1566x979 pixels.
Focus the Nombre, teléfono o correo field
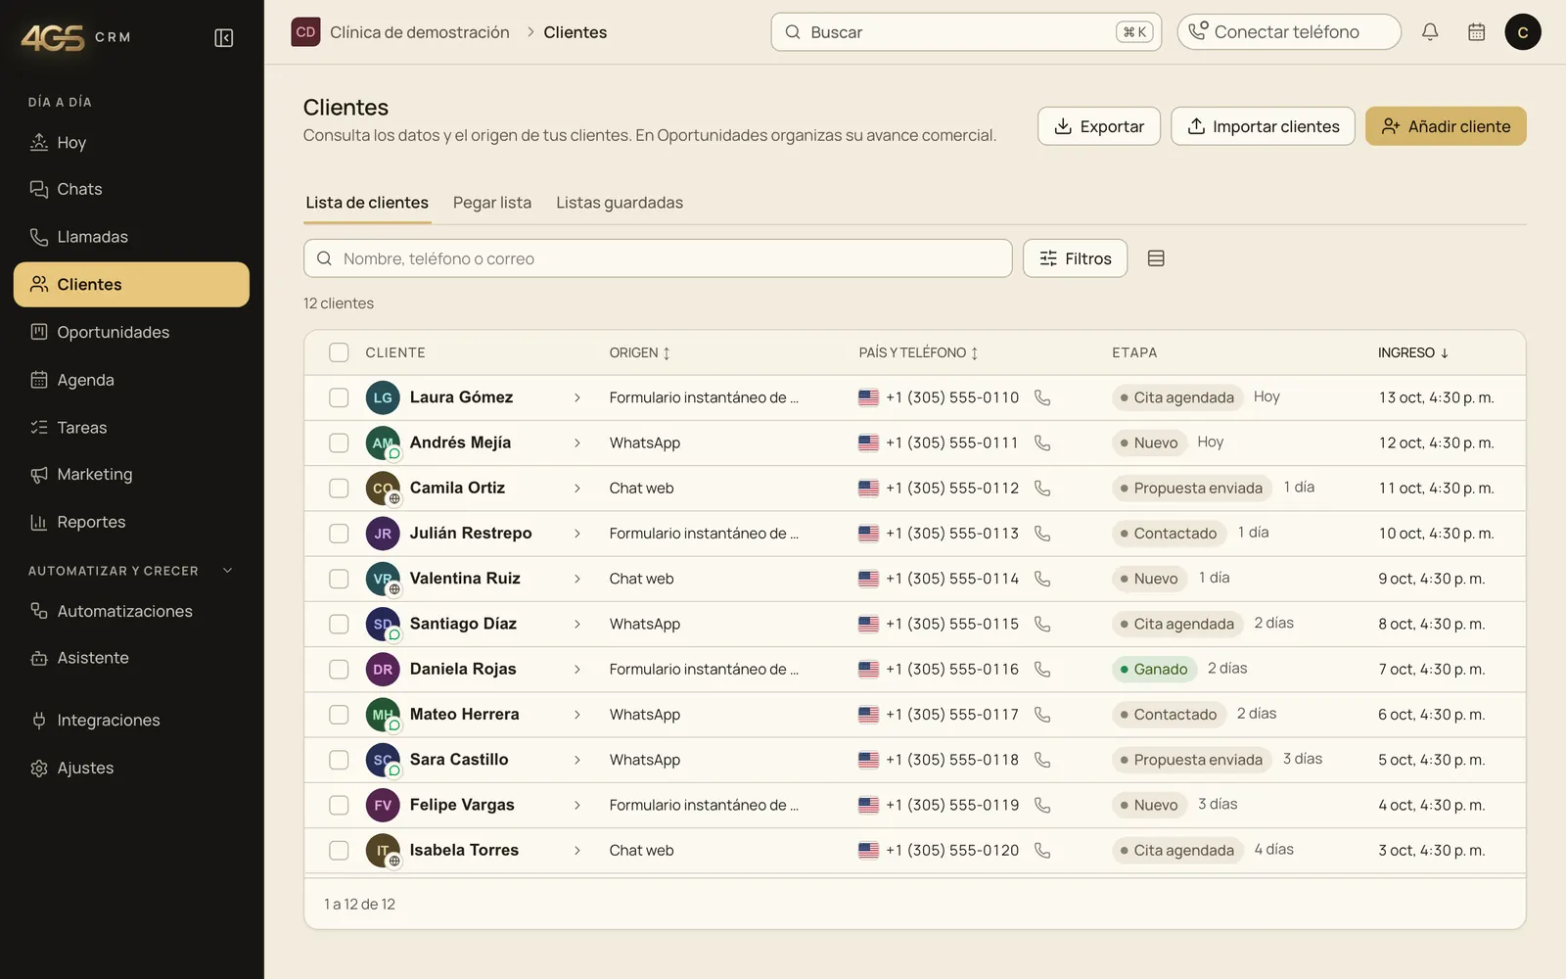pyautogui.click(x=658, y=258)
